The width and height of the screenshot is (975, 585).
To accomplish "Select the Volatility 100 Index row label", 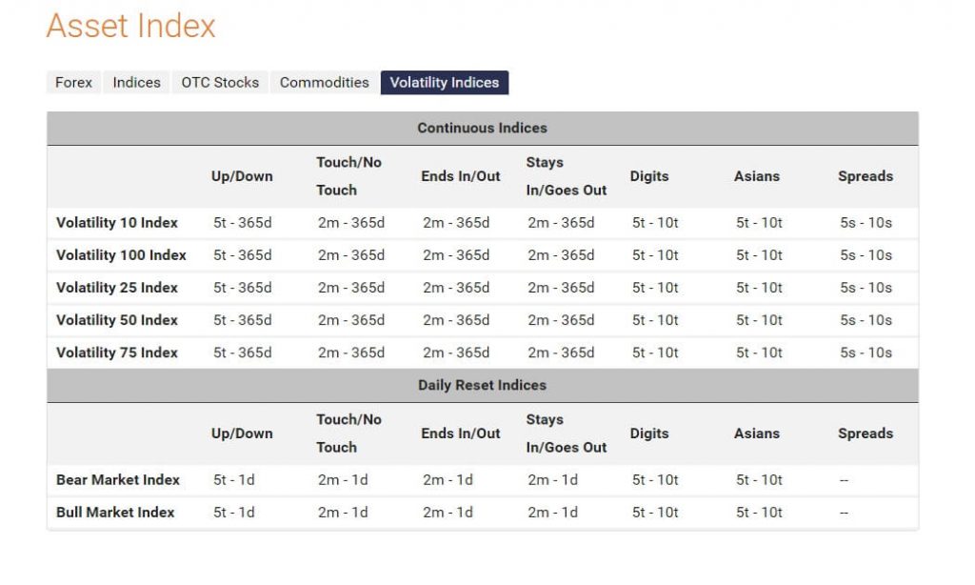I will click(x=121, y=255).
